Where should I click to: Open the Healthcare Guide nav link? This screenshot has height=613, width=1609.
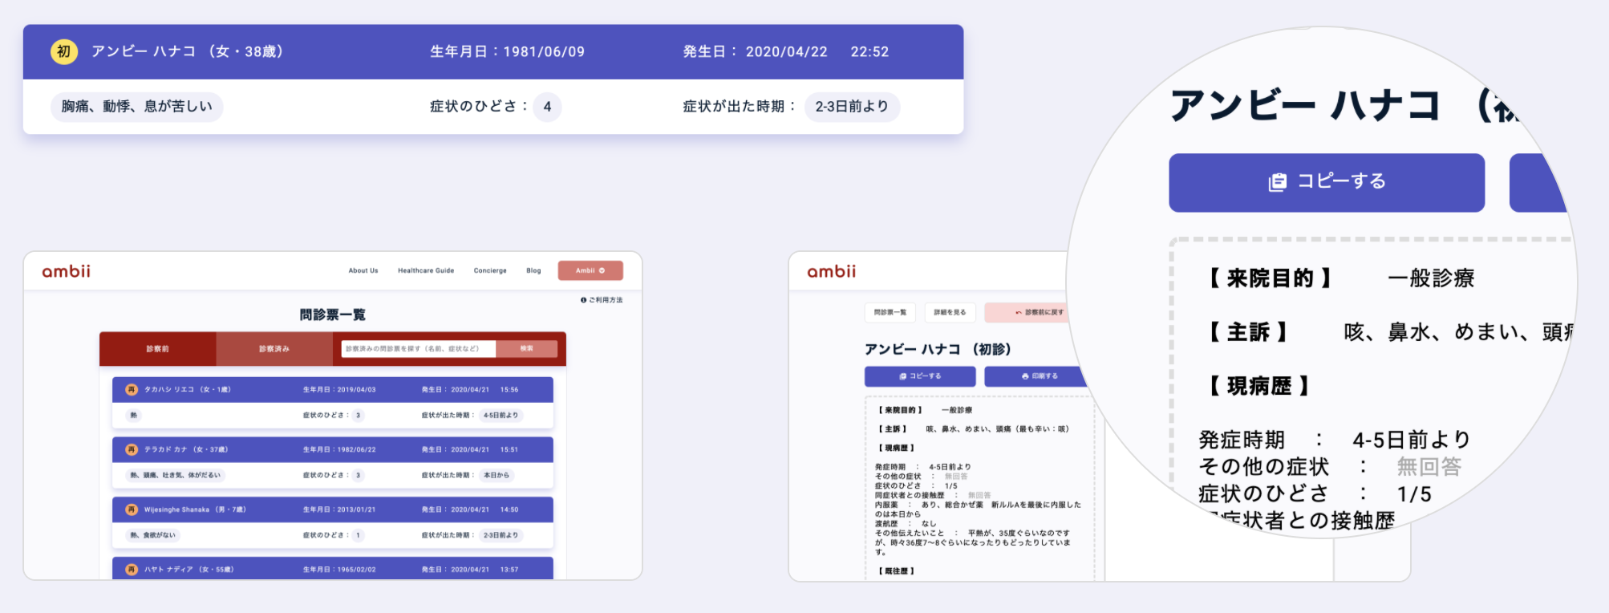[425, 270]
